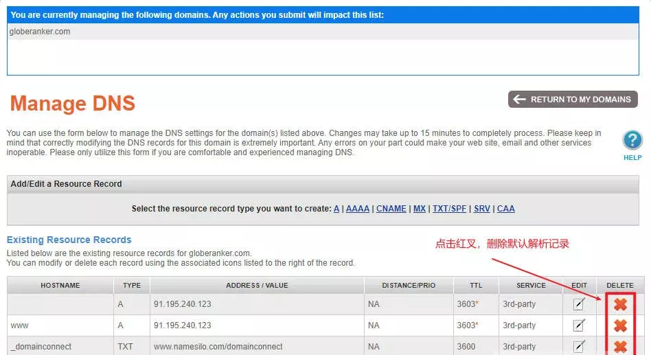Delete the www A record
Image resolution: width=651 pixels, height=355 pixels.
click(620, 325)
